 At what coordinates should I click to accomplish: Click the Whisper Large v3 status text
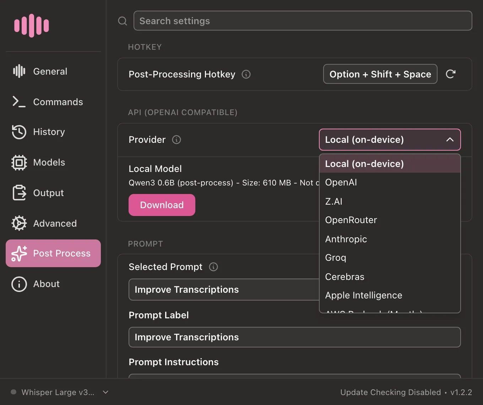click(x=58, y=392)
